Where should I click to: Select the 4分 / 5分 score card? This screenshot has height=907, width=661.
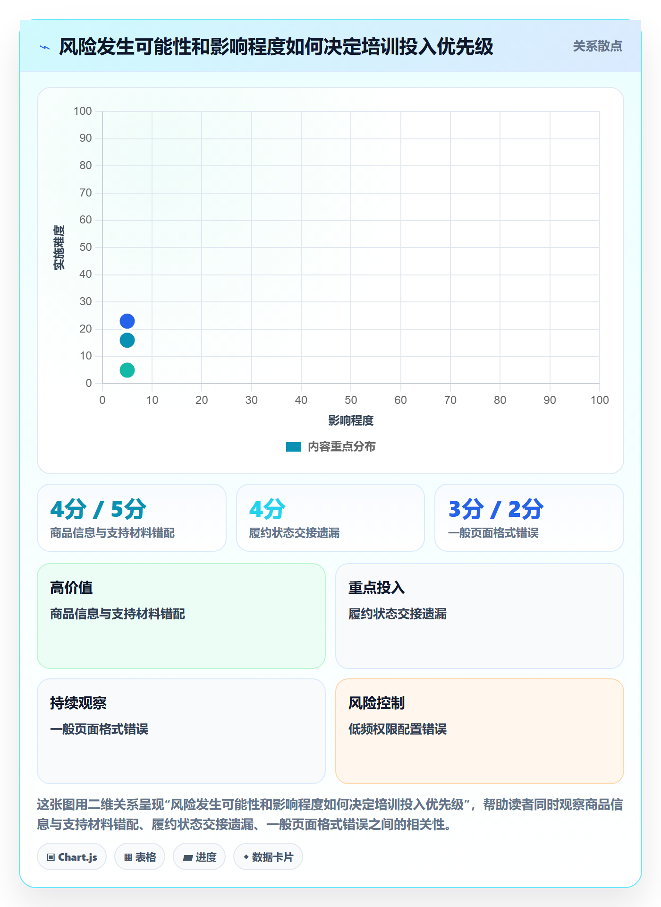click(132, 518)
